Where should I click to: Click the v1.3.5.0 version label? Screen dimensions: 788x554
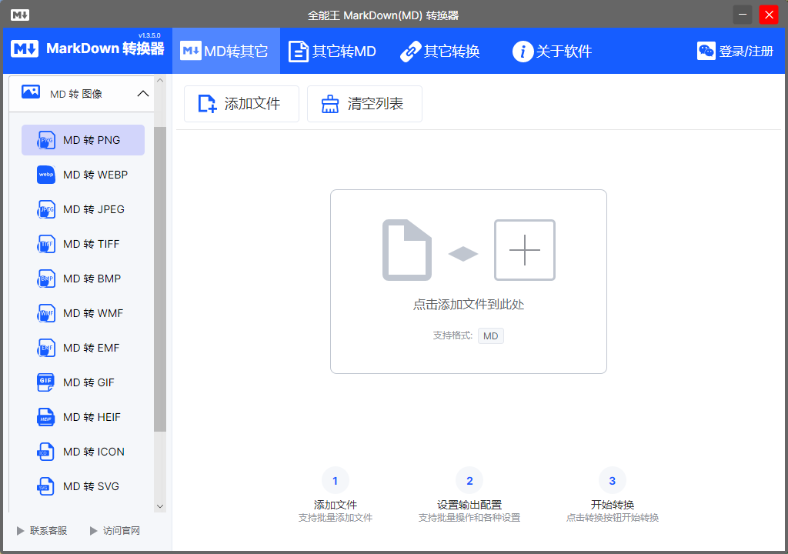click(x=149, y=35)
